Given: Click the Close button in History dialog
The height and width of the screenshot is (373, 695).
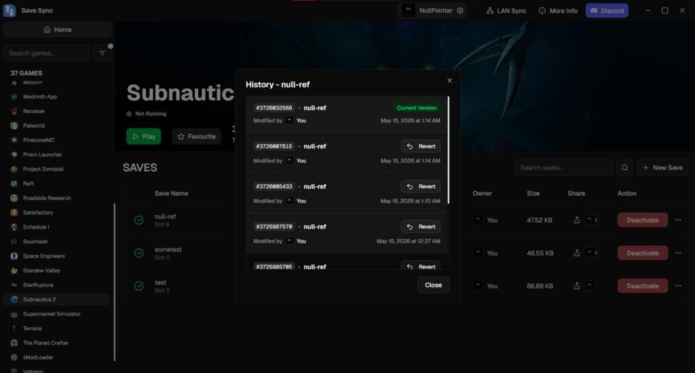Looking at the screenshot, I should point(433,285).
